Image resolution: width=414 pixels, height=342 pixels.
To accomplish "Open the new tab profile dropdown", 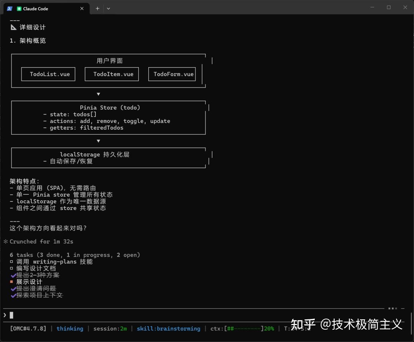I will tap(108, 8).
